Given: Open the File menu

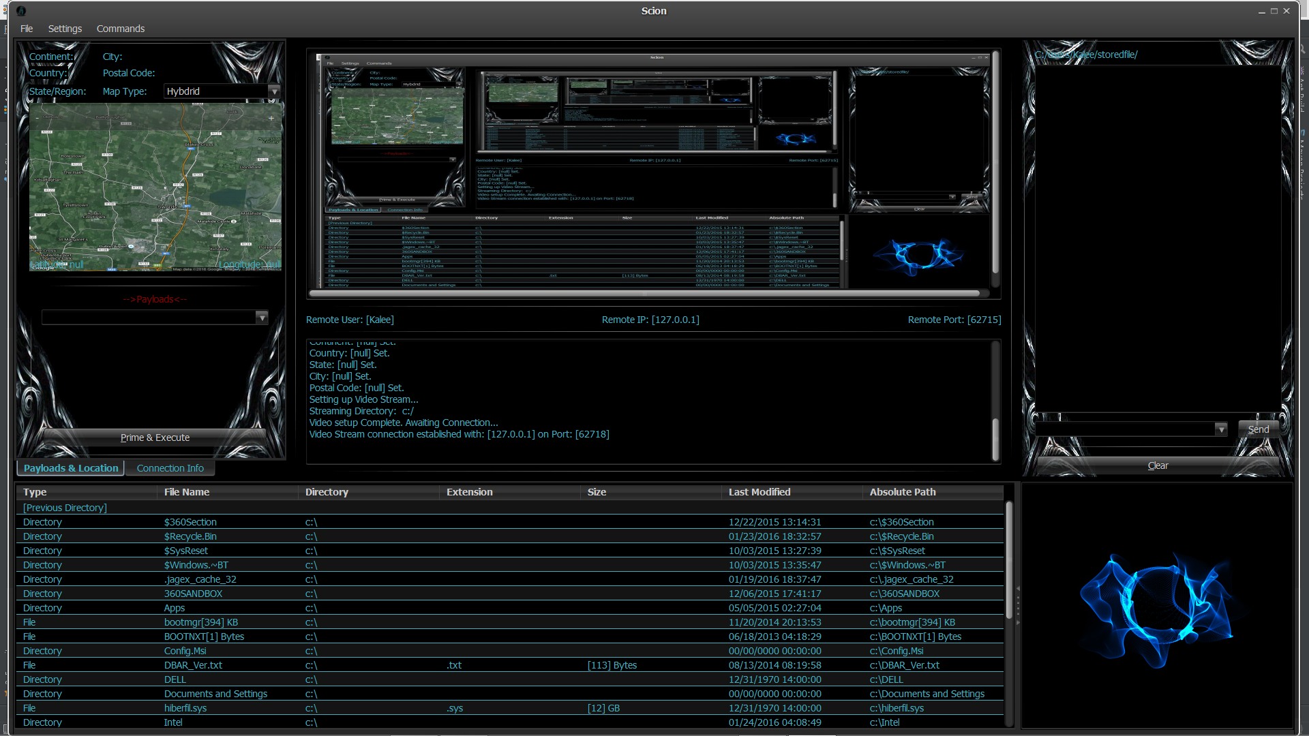Looking at the screenshot, I should [27, 29].
